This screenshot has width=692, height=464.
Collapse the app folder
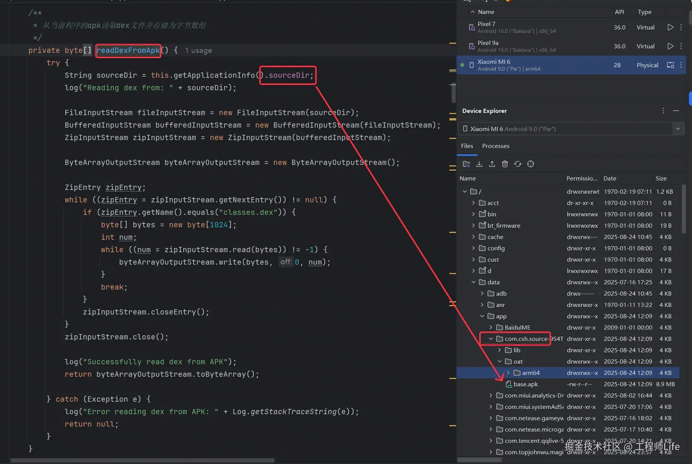tap(482, 316)
